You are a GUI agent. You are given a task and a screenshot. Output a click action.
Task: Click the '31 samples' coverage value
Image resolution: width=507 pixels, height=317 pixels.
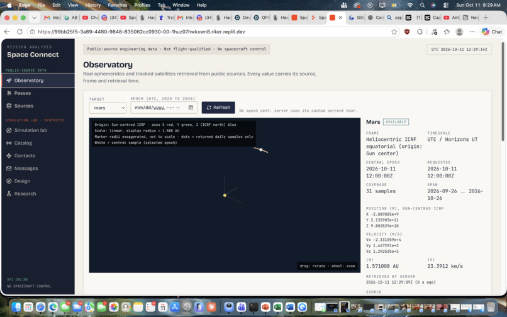click(x=381, y=191)
